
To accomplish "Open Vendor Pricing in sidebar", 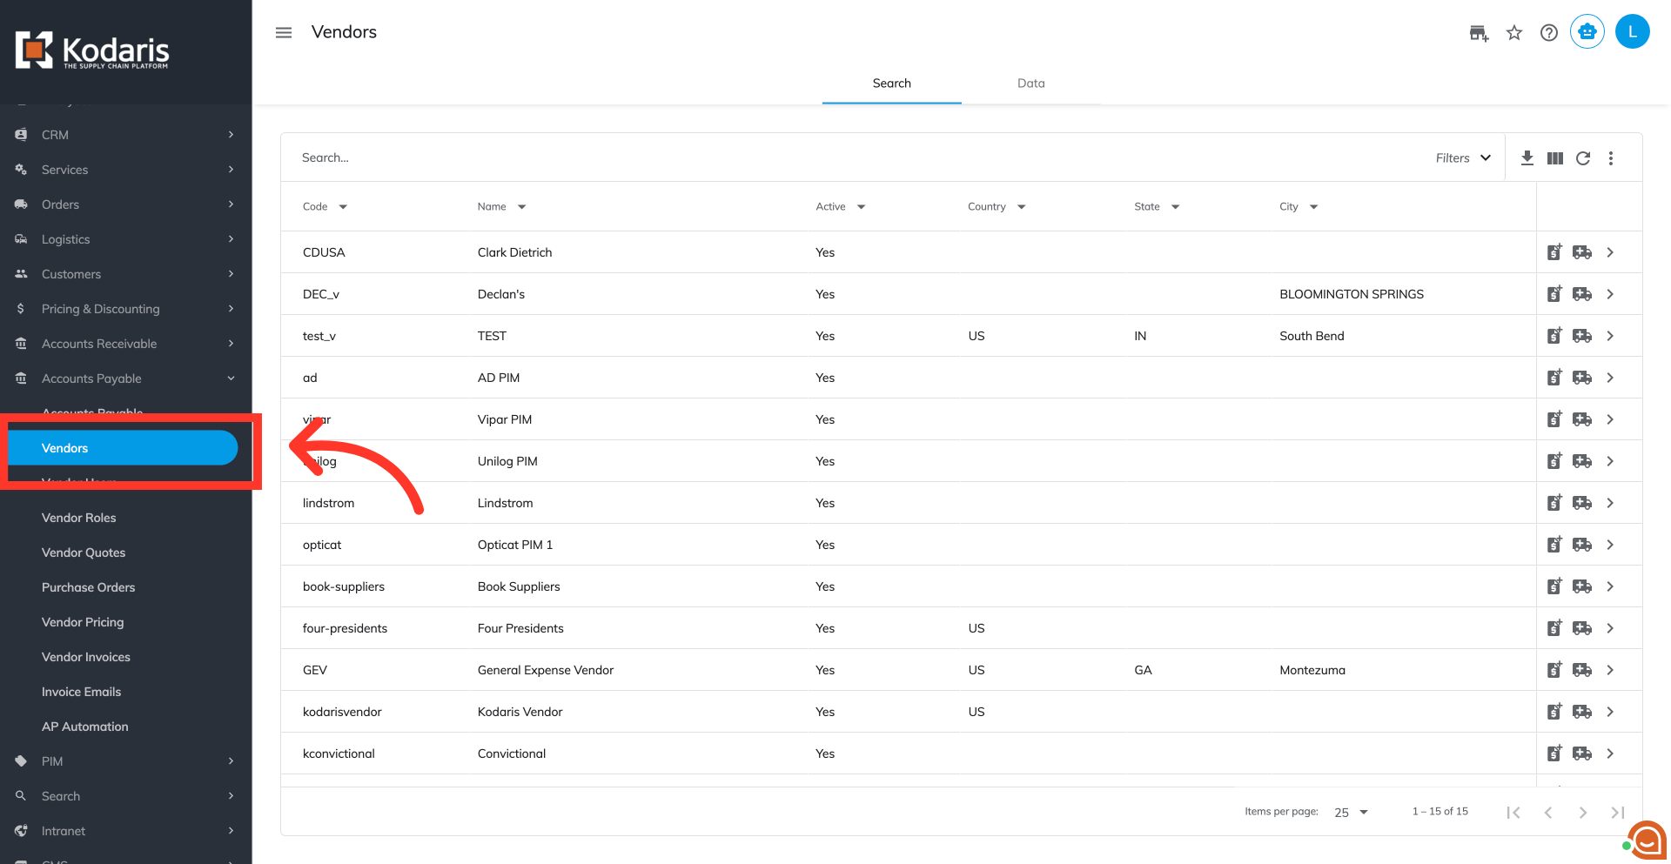I will 83,622.
